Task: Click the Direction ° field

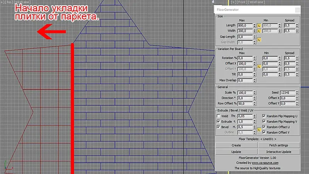Action: point(245,98)
